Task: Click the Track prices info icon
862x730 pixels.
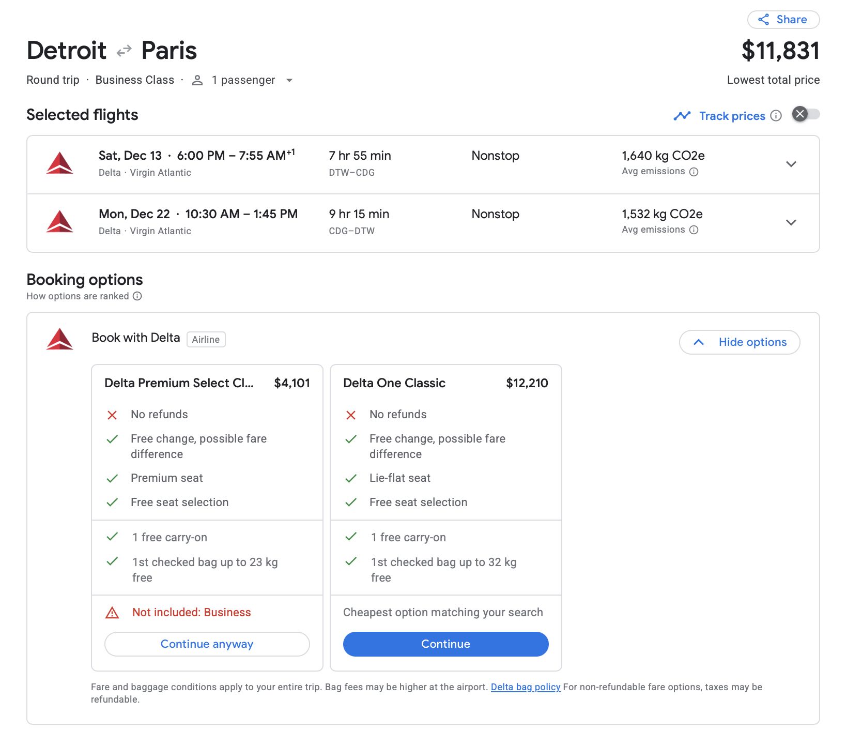Action: tap(776, 116)
